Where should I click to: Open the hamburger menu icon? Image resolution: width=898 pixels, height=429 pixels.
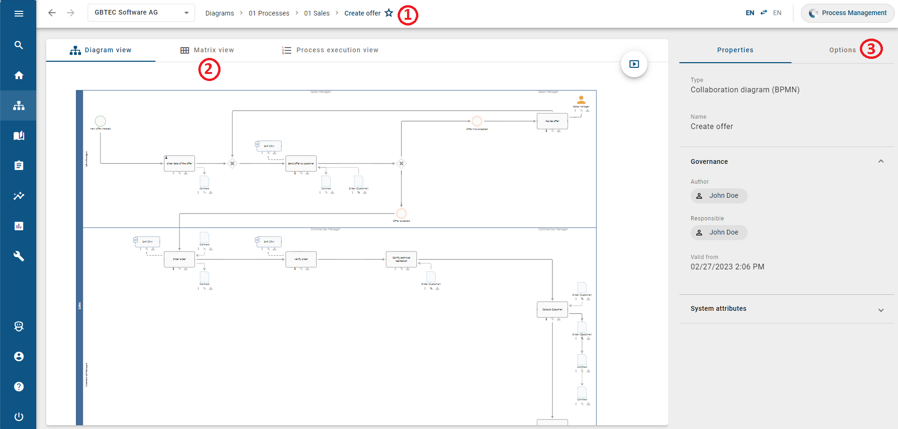click(x=19, y=14)
